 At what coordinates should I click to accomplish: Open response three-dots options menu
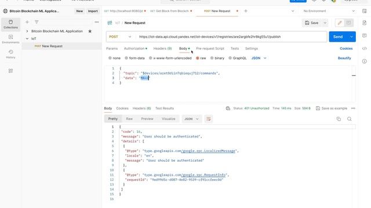[353, 108]
